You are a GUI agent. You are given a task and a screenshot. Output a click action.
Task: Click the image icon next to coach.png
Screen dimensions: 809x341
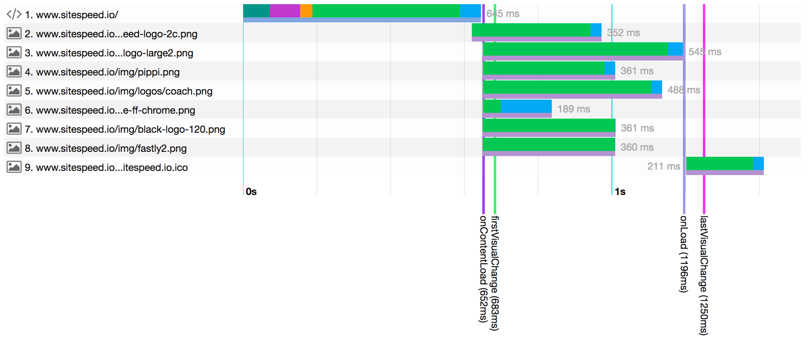14,91
